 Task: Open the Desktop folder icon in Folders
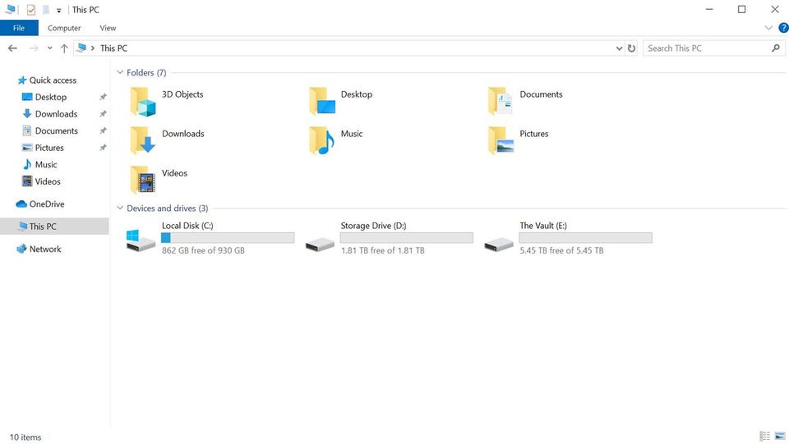point(322,101)
